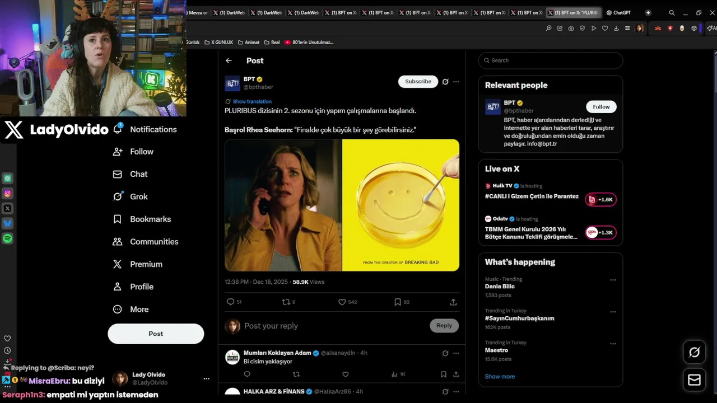Open Chat in sidebar
This screenshot has width=717, height=403.
point(130,174)
